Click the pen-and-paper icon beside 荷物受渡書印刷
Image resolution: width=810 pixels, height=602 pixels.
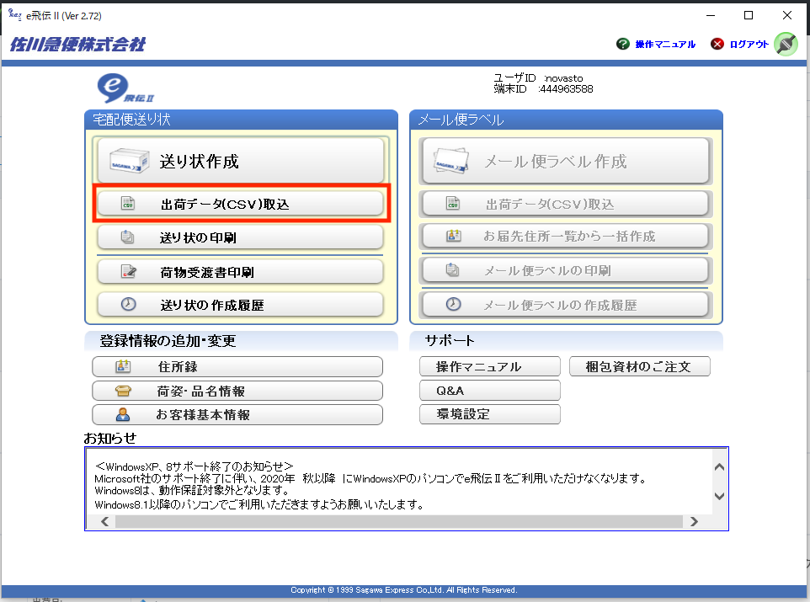(129, 271)
